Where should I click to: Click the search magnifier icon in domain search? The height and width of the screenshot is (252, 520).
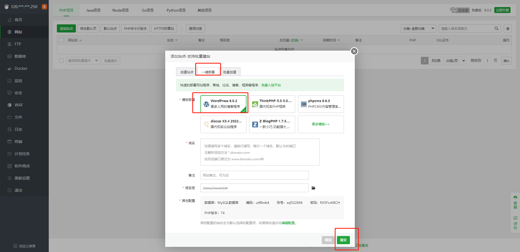(x=496, y=28)
